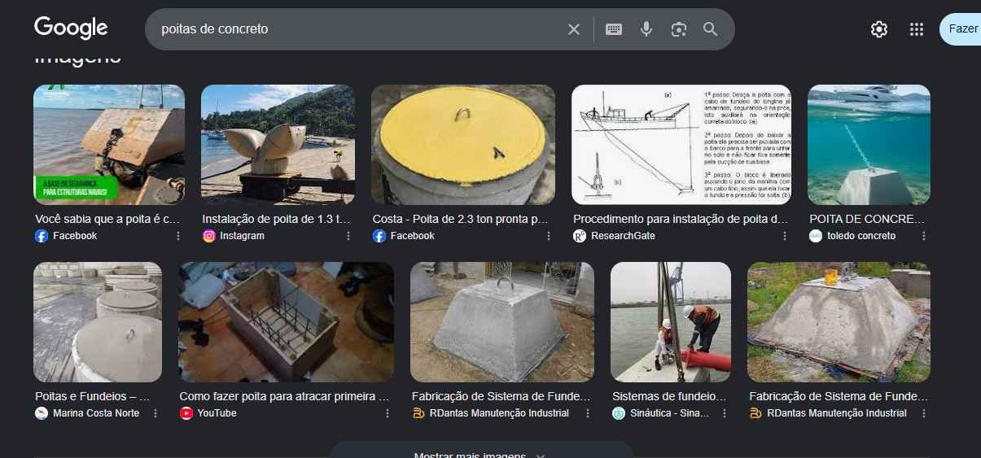Image resolution: width=981 pixels, height=458 pixels.
Task: Open the thumbnail of poita block numbered 5
Action: coord(109,144)
